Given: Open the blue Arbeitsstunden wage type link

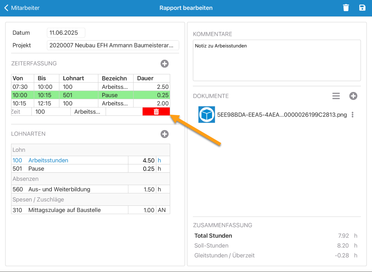Looking at the screenshot, I should click(x=48, y=160).
